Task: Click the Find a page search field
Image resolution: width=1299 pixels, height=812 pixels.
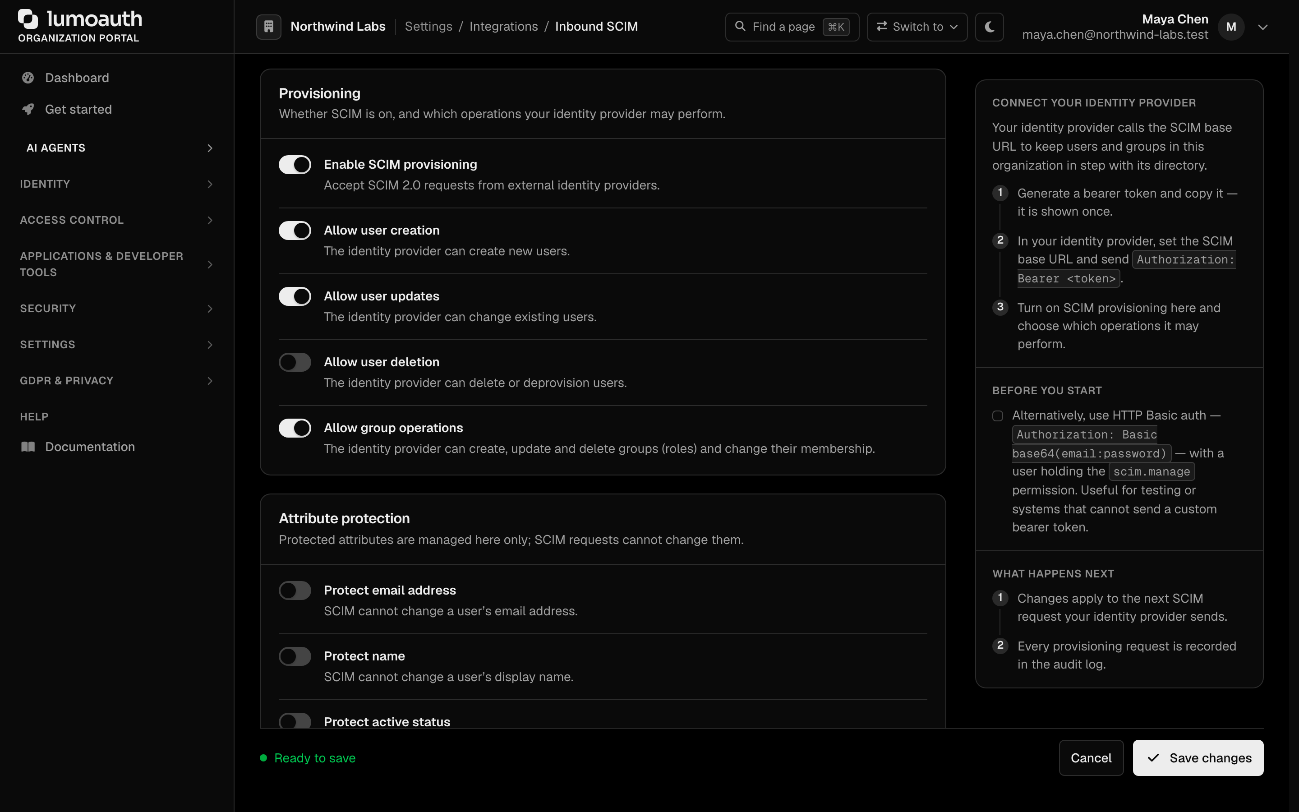Action: coord(792,27)
